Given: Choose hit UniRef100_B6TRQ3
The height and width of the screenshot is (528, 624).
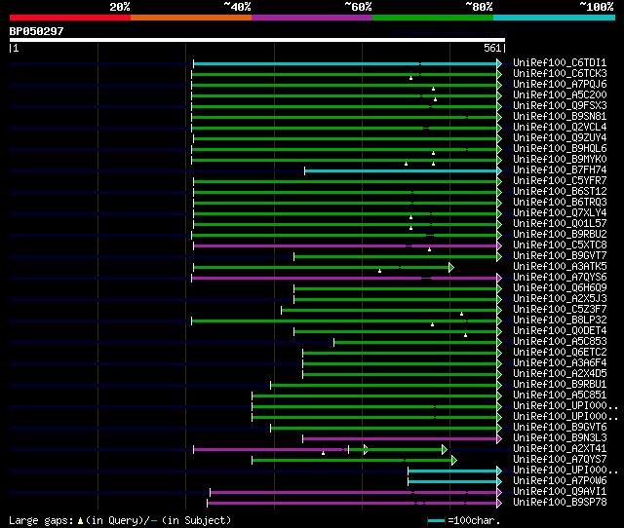Looking at the screenshot, I should click(560, 203).
